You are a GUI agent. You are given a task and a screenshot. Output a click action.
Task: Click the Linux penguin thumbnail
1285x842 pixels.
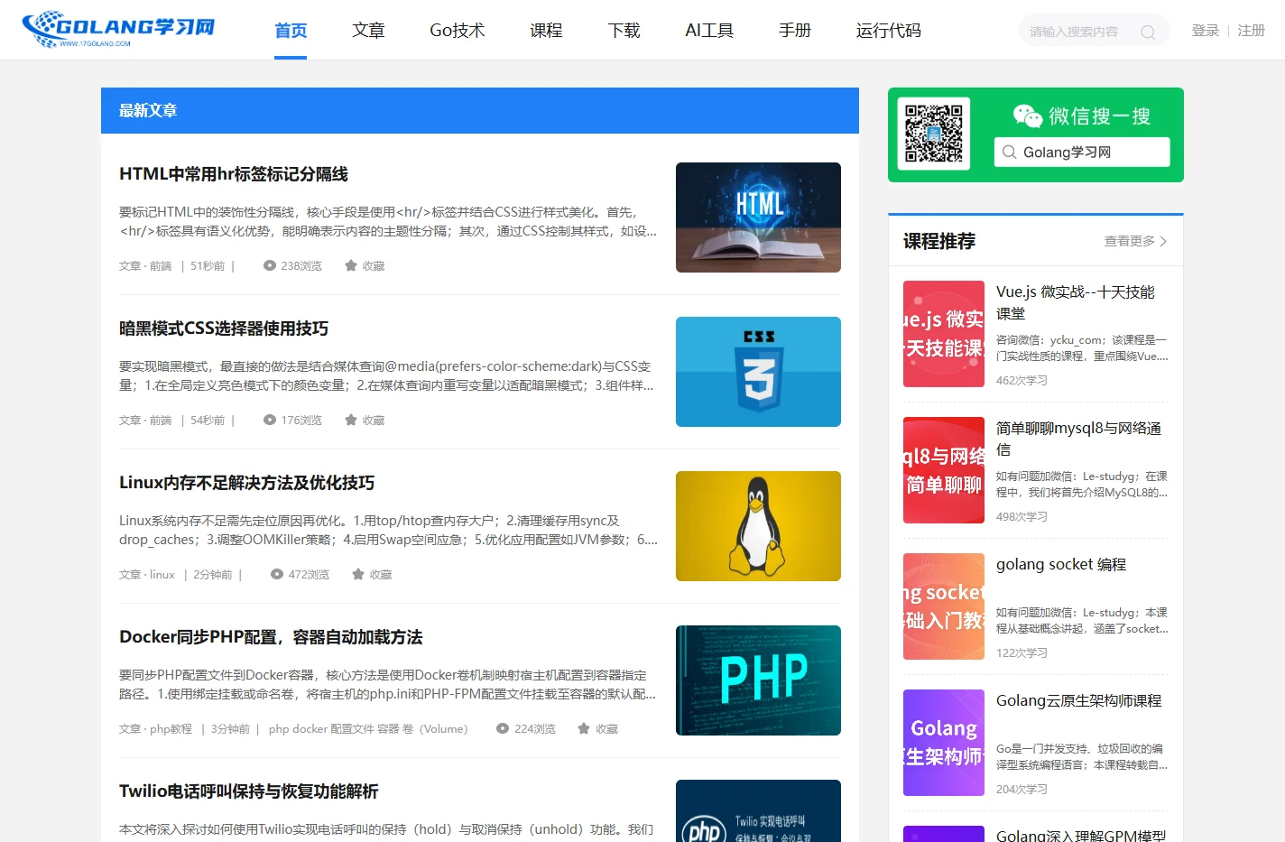[x=758, y=526]
